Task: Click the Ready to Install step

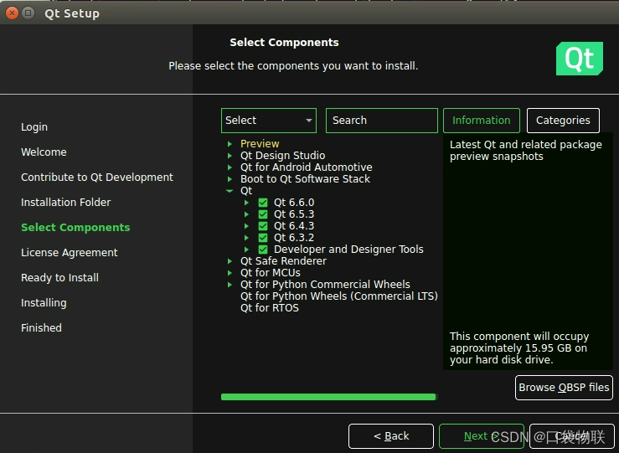Action: pyautogui.click(x=59, y=278)
